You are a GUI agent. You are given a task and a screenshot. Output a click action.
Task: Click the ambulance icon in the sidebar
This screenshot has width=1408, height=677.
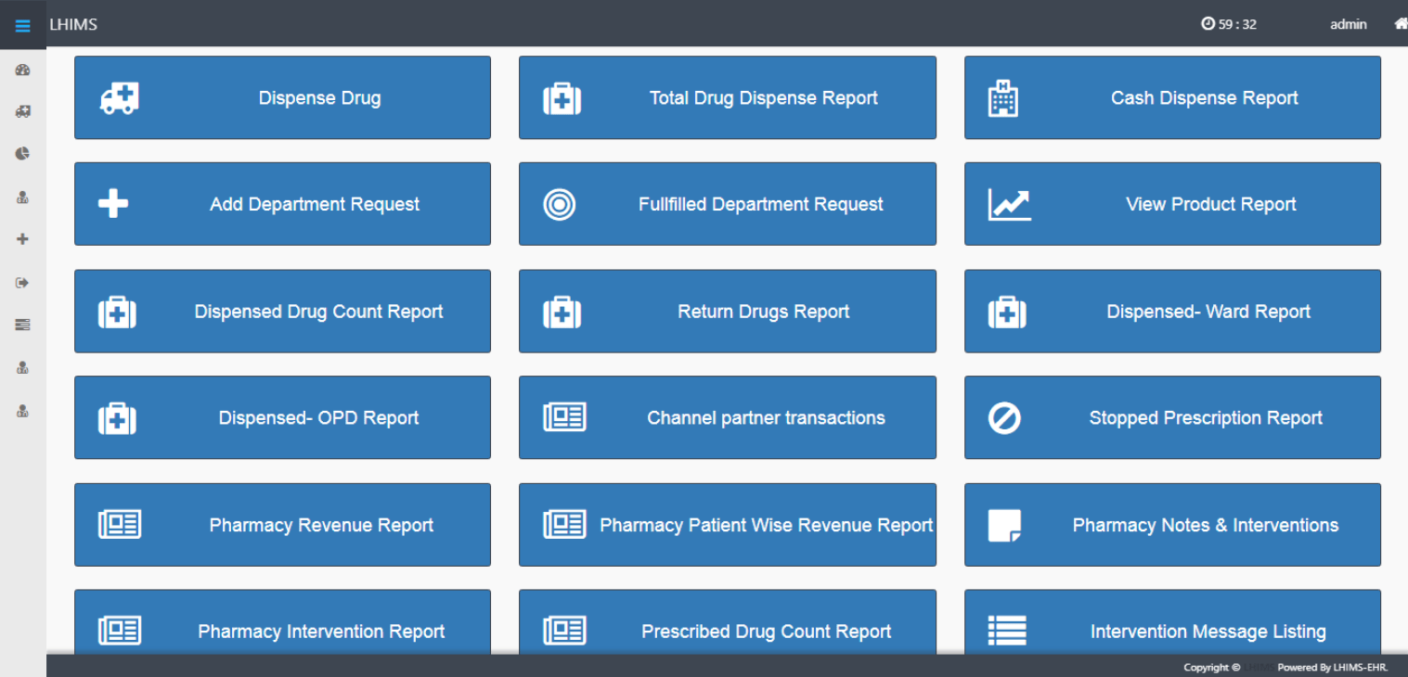click(x=23, y=111)
